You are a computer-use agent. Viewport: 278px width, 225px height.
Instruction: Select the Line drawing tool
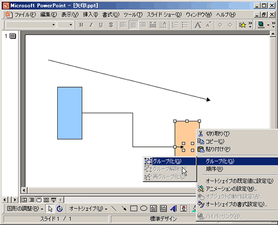114,208
